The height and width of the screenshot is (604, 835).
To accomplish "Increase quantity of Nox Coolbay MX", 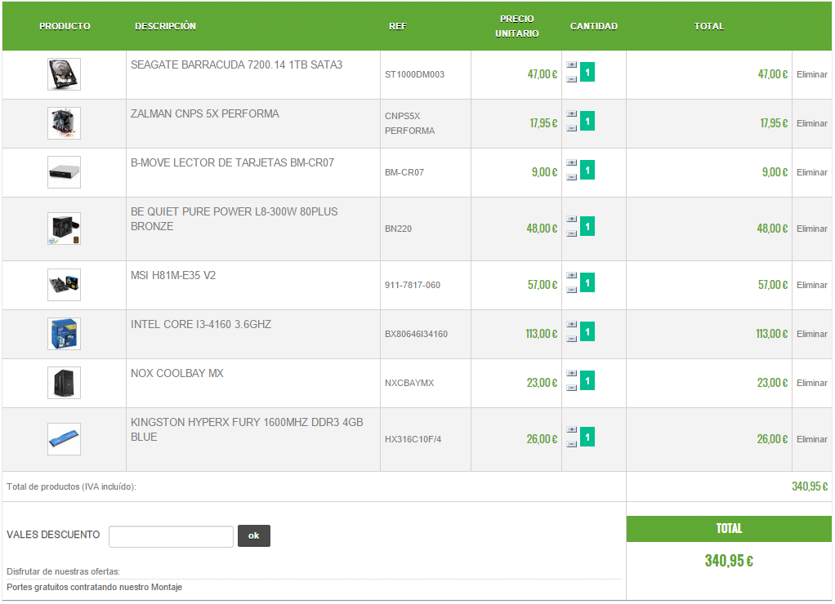I will point(571,374).
